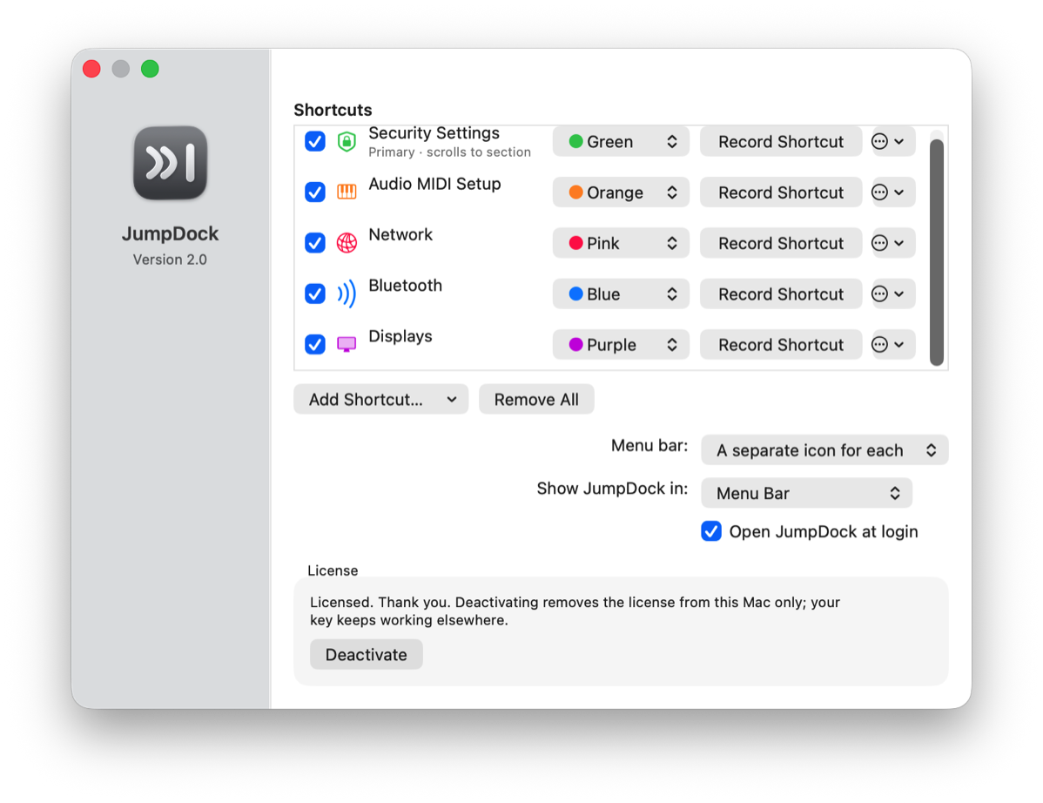Open the Blue color dropdown for Bluetooth

click(x=621, y=294)
